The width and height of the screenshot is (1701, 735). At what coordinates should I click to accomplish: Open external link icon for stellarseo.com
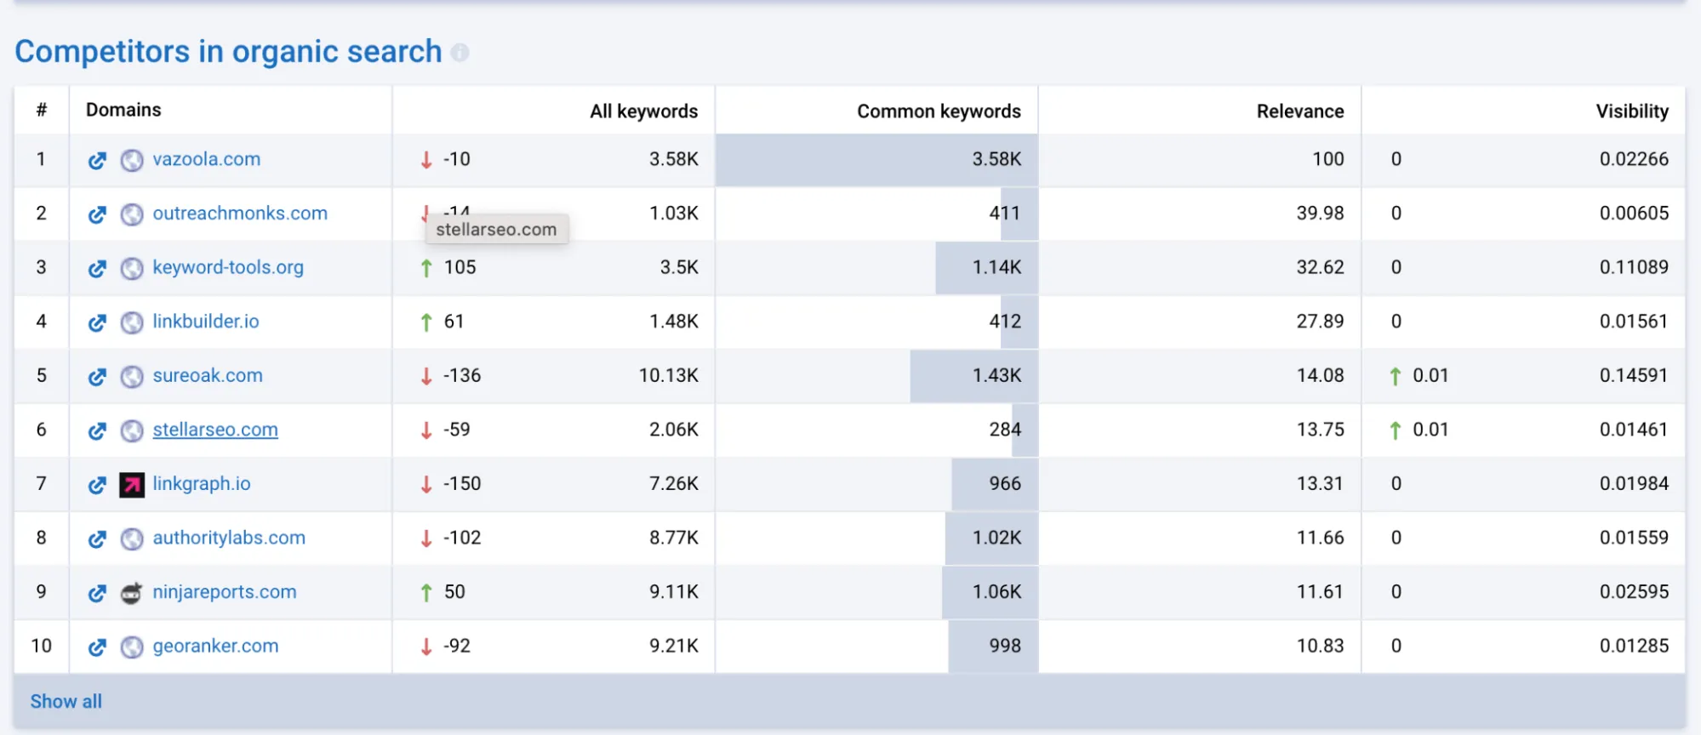(x=97, y=430)
